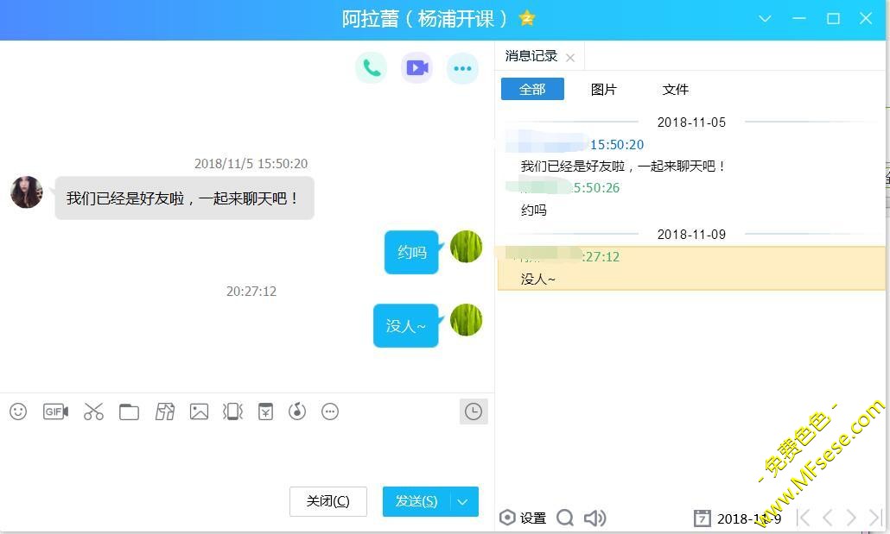Select the scissors screenshot tool
This screenshot has width=890, height=534.
[x=93, y=411]
